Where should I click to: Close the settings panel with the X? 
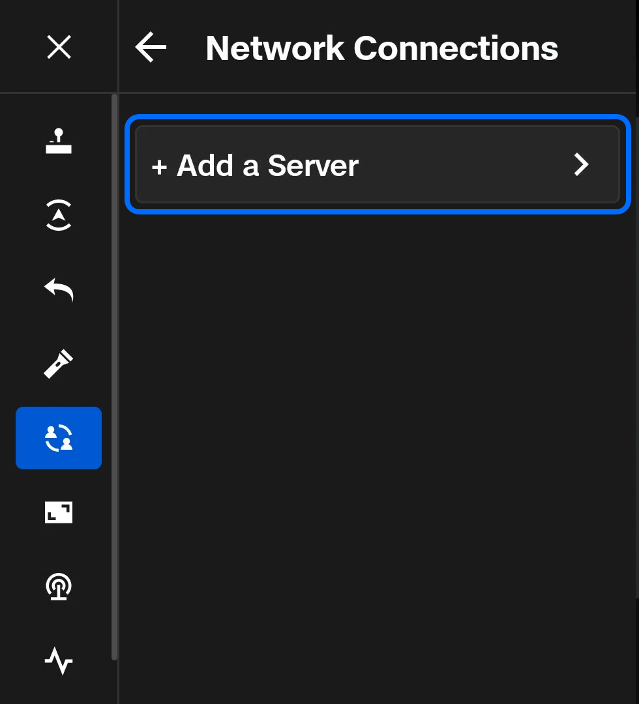pos(59,48)
